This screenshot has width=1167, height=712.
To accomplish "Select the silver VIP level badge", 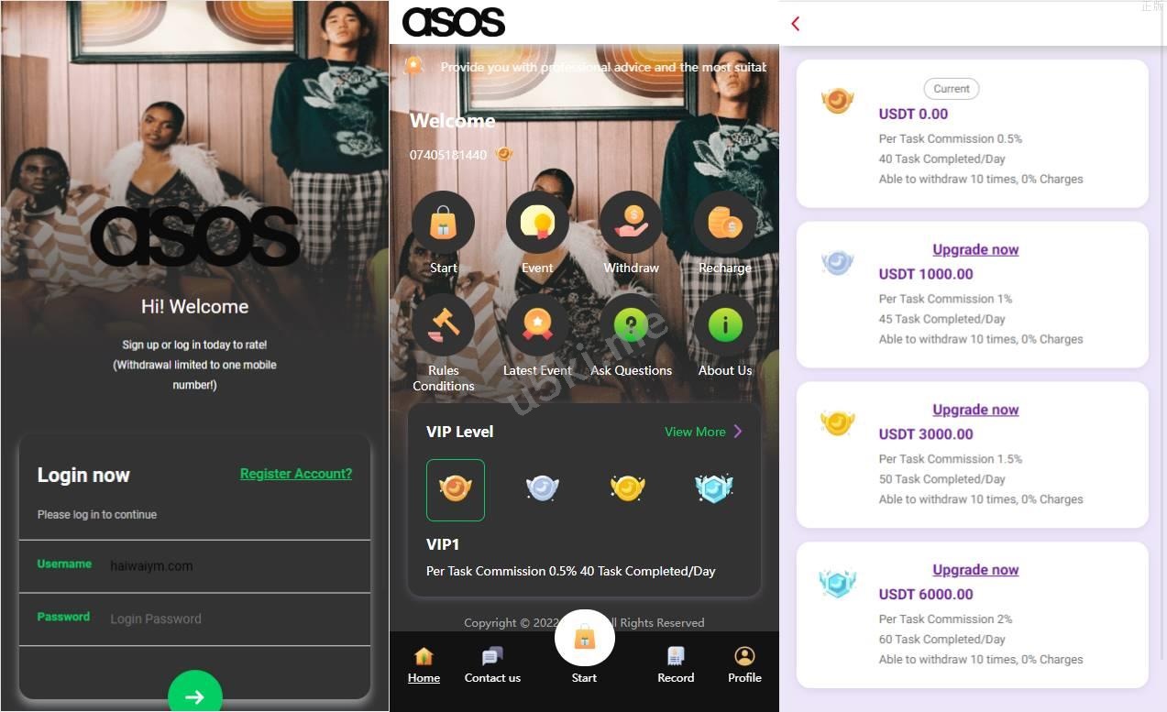I will point(543,489).
